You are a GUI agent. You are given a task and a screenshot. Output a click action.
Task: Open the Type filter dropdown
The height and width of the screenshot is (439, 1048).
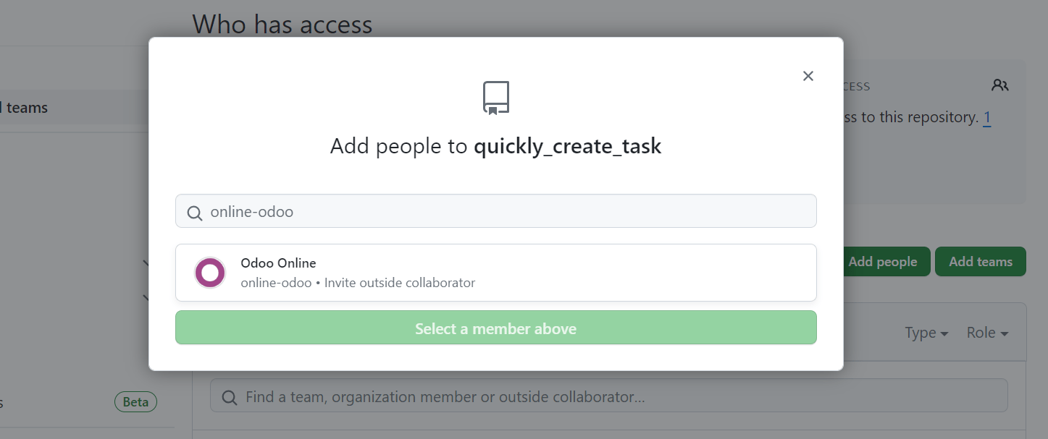point(926,333)
